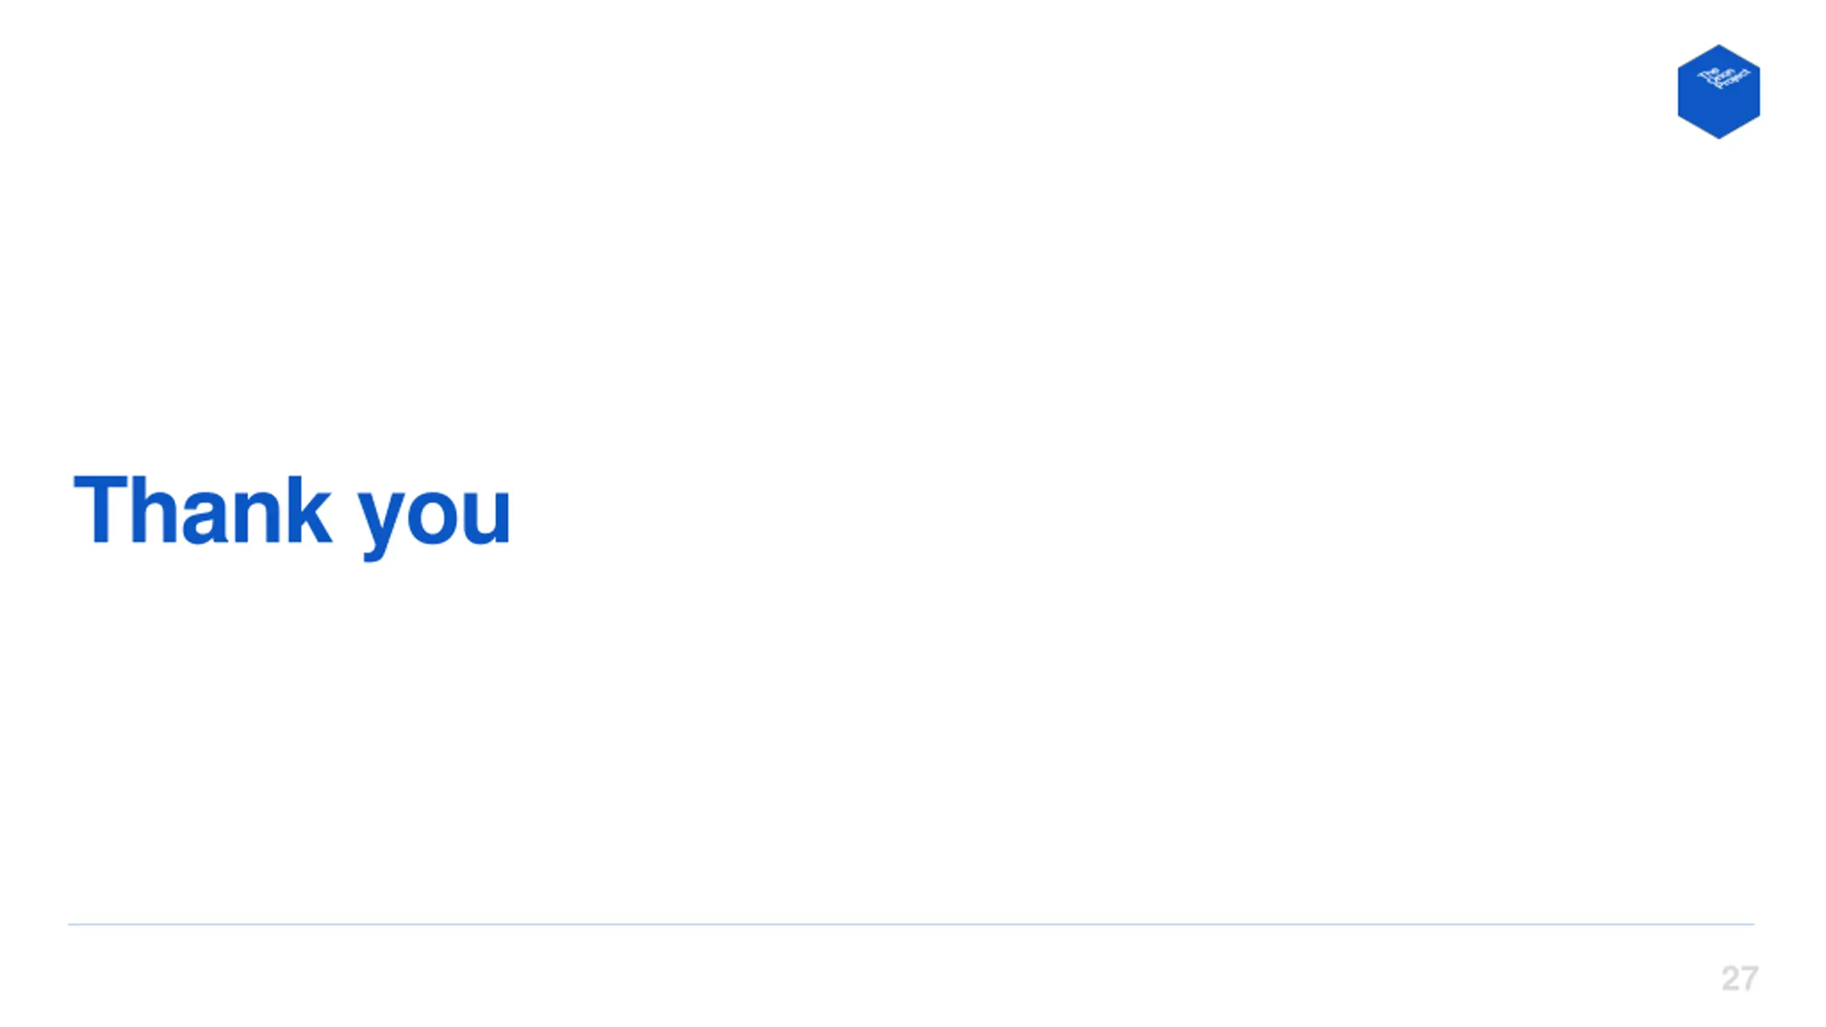Click the right end of the divider line
This screenshot has height=1027, width=1826.
click(1751, 924)
